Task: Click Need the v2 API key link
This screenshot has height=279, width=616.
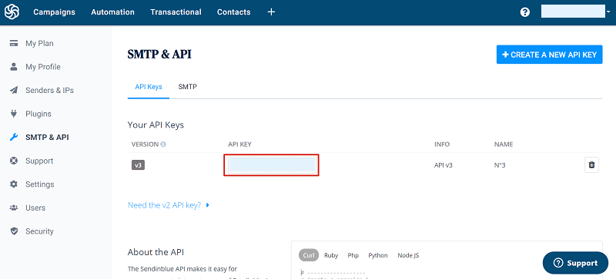Action: (x=165, y=205)
